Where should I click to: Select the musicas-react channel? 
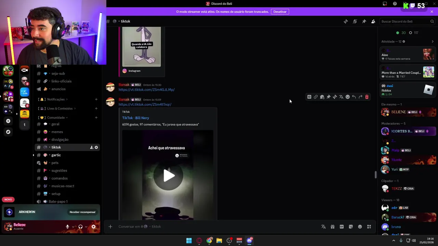pos(67,186)
